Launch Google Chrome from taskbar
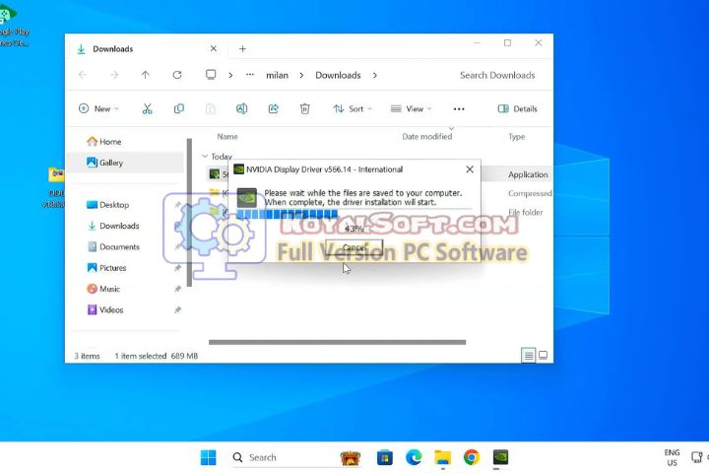Image resolution: width=709 pixels, height=473 pixels. [x=471, y=457]
